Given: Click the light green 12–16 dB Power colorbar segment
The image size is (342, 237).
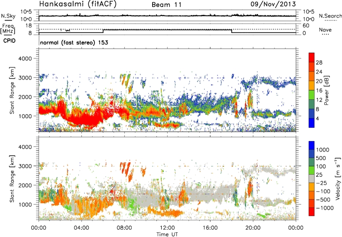Looking at the screenshot, I should point(312,95).
